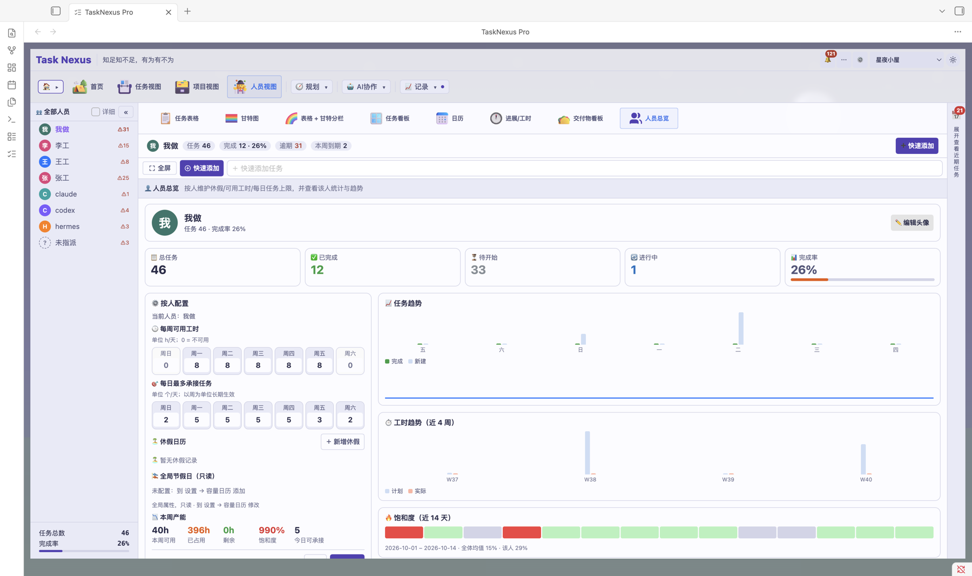Open 项目视图 in the top navigation
The height and width of the screenshot is (576, 972).
pos(197,86)
